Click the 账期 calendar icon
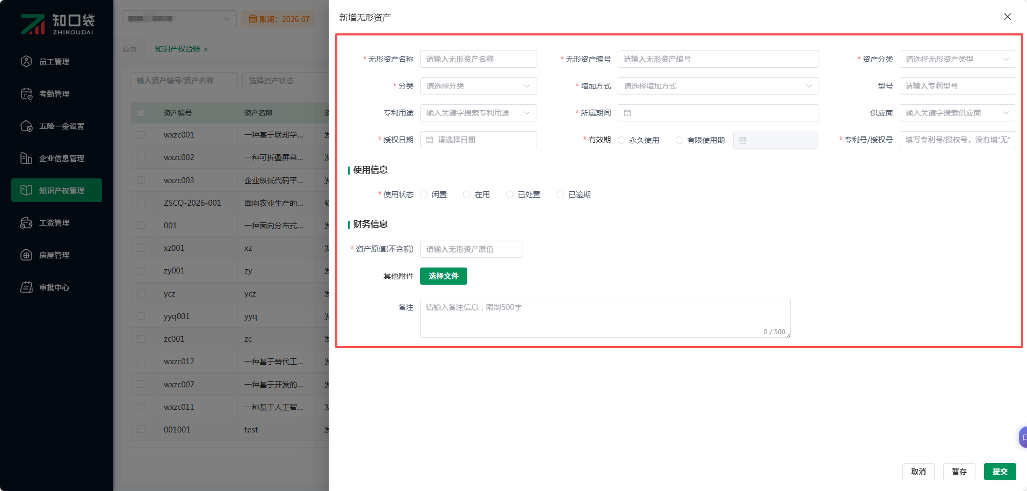The width and height of the screenshot is (1027, 491). click(252, 19)
